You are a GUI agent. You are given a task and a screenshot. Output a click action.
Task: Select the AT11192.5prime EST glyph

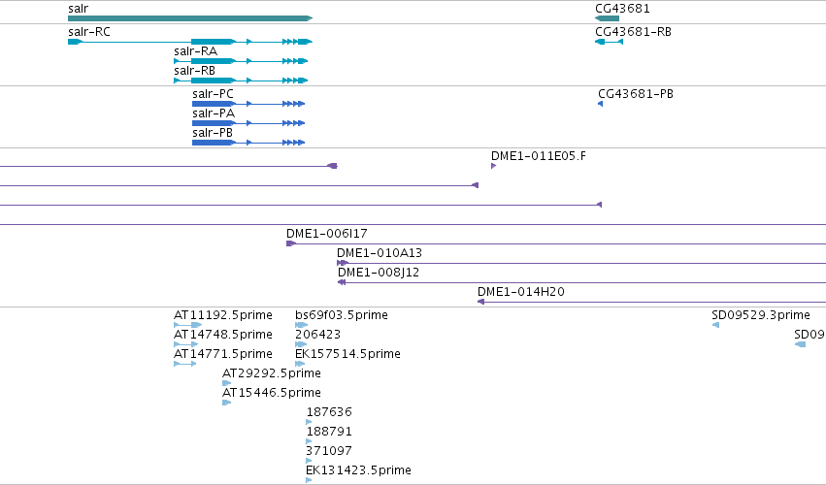(188, 325)
